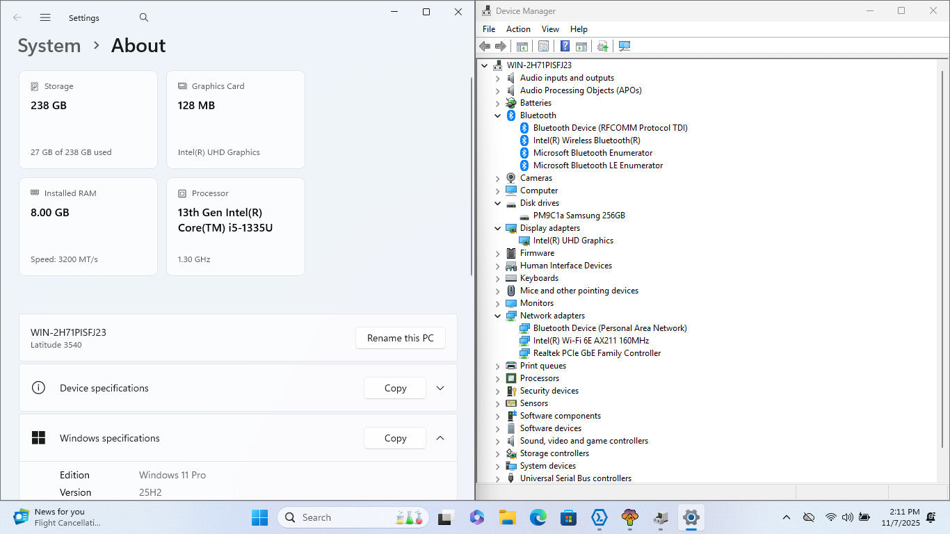
Task: Open File Explorer from the taskbar
Action: click(507, 517)
